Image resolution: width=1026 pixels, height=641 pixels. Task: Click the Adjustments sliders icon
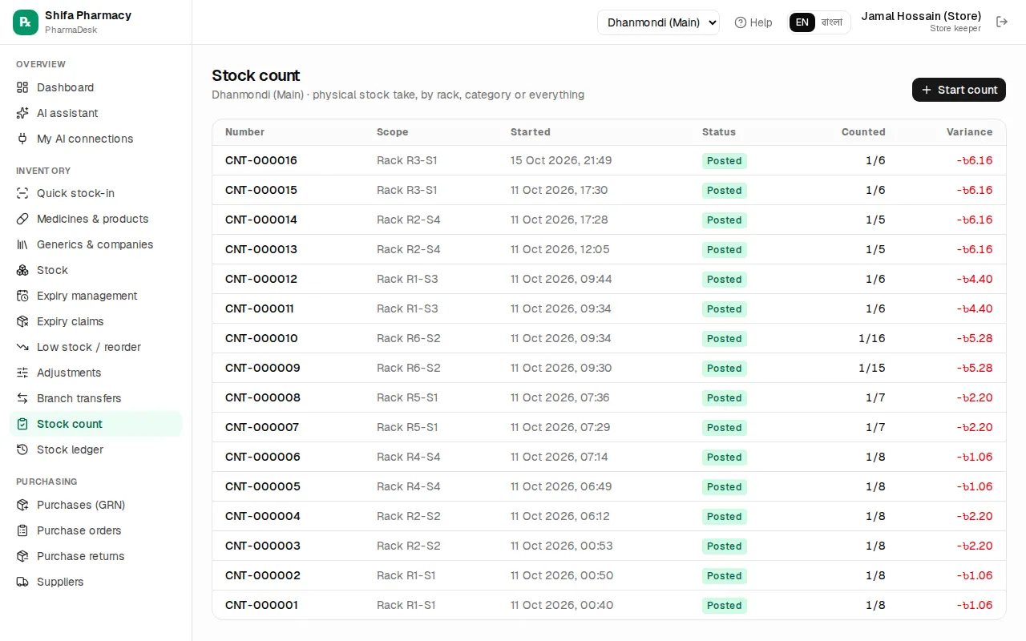pos(22,373)
